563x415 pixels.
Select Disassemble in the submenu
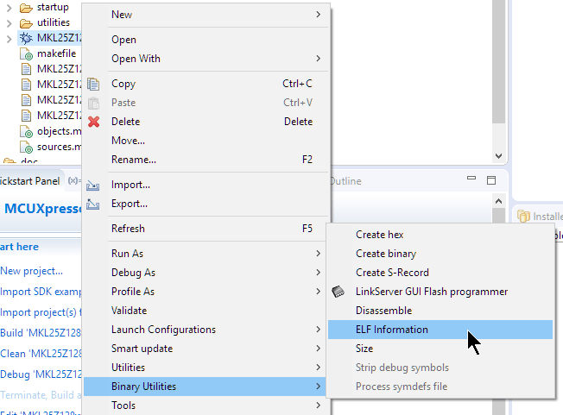pos(440,311)
